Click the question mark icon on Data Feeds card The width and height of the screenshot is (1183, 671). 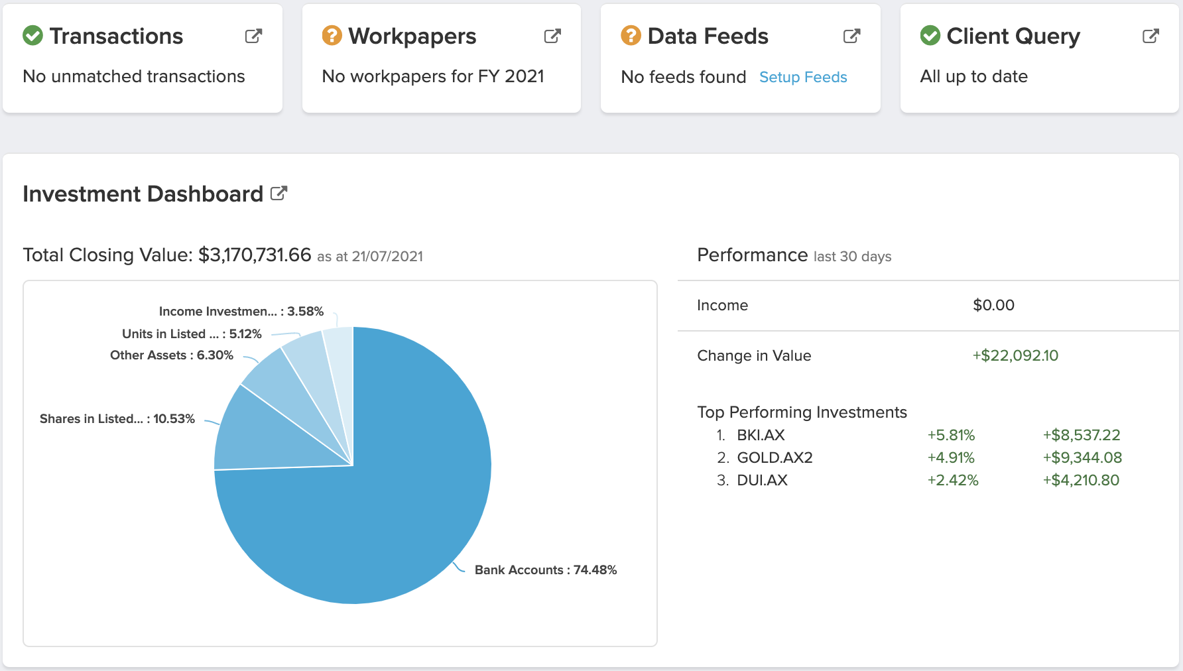click(631, 36)
